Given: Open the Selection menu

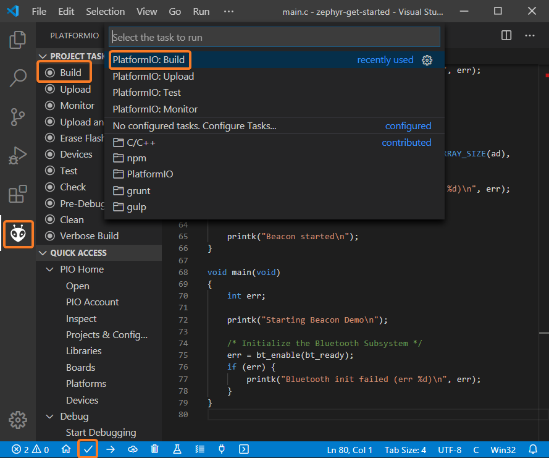Looking at the screenshot, I should (106, 12).
